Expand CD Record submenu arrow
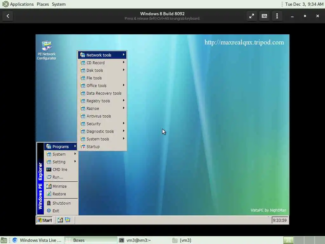This screenshot has width=325, height=244. [x=123, y=62]
